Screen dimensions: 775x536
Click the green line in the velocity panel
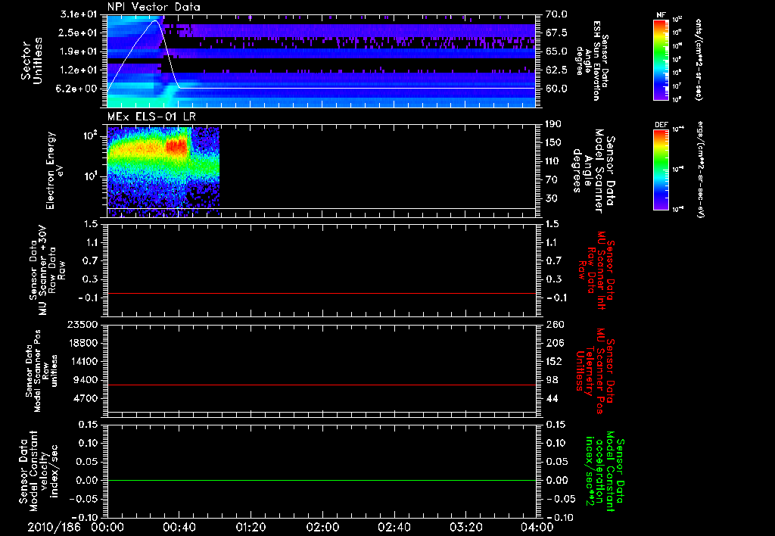322,480
